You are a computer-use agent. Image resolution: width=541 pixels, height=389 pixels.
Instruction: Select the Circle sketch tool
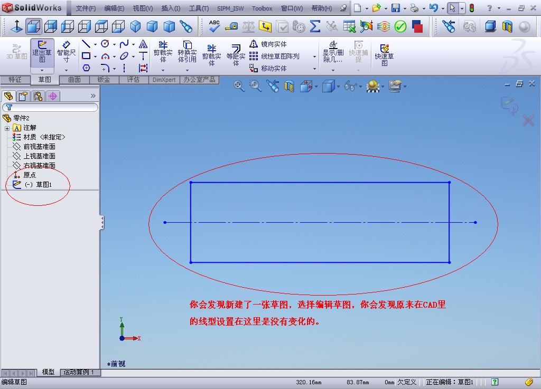click(x=105, y=44)
